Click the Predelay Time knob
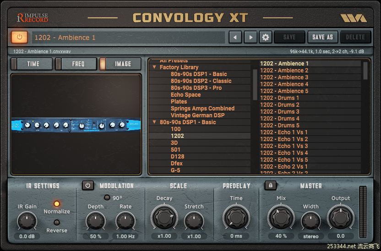This screenshot has height=251, width=381. click(x=236, y=217)
